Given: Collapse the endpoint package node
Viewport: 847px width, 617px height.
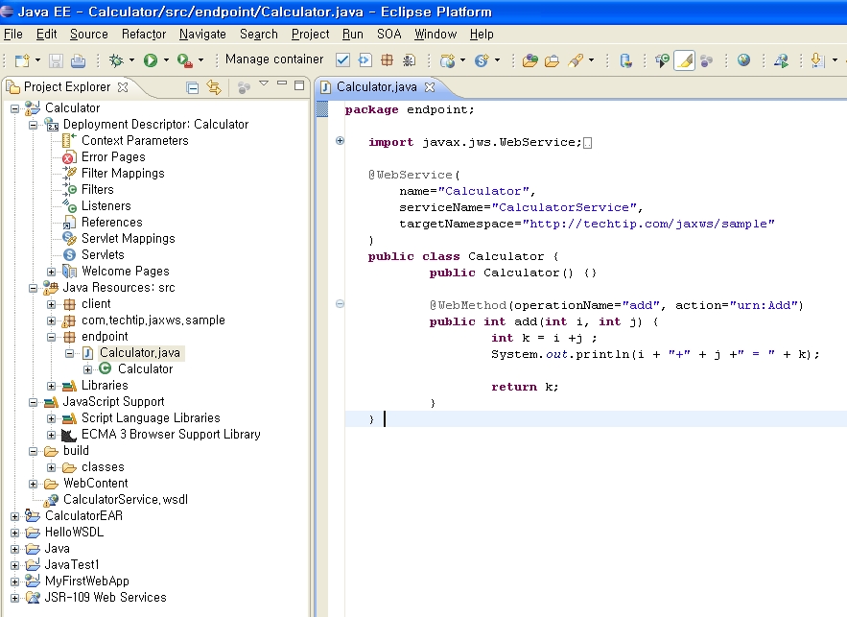Looking at the screenshot, I should click(x=52, y=337).
